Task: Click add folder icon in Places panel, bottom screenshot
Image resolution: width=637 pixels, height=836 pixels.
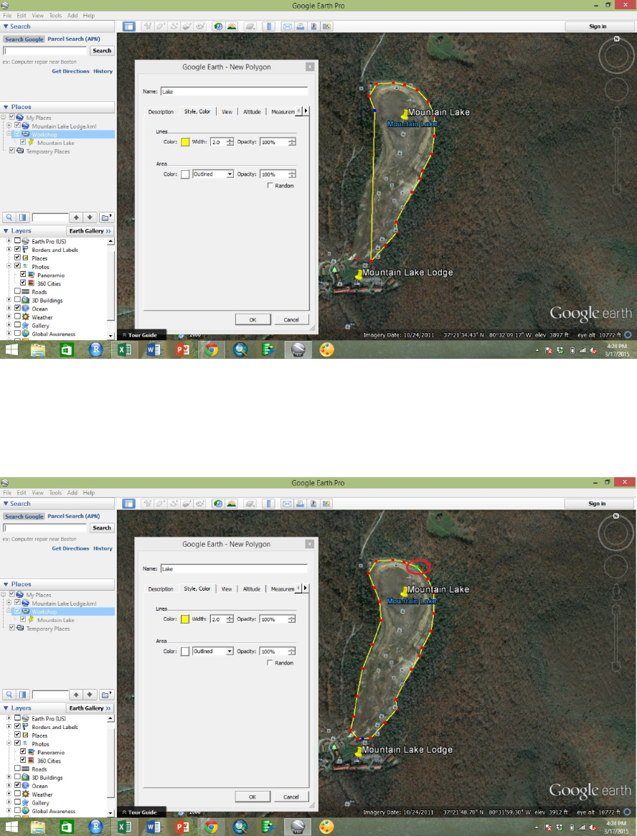Action: point(106,695)
